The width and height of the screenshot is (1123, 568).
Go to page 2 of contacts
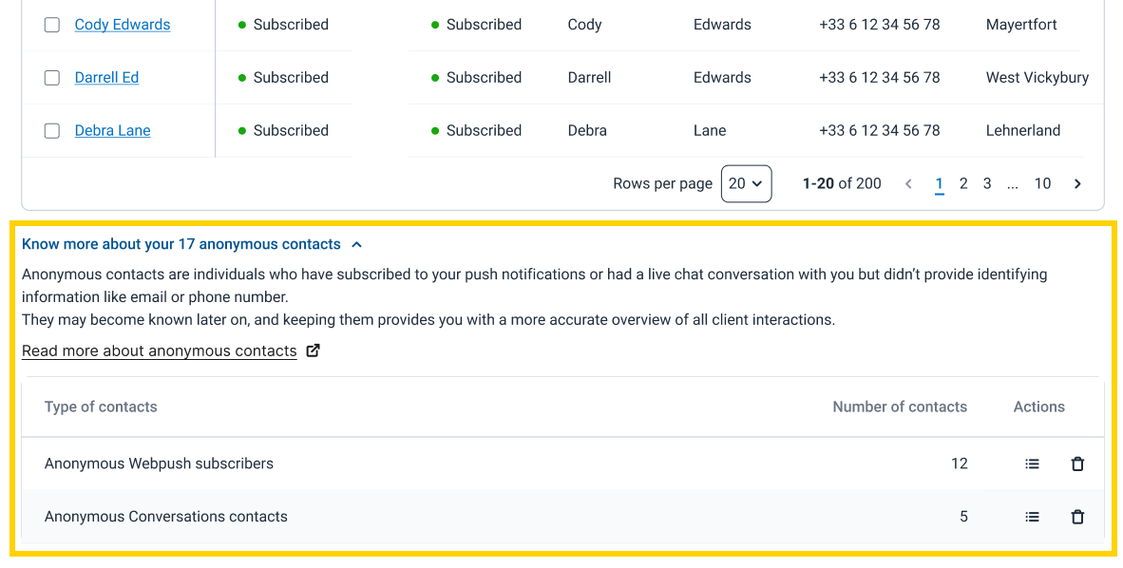click(x=963, y=184)
